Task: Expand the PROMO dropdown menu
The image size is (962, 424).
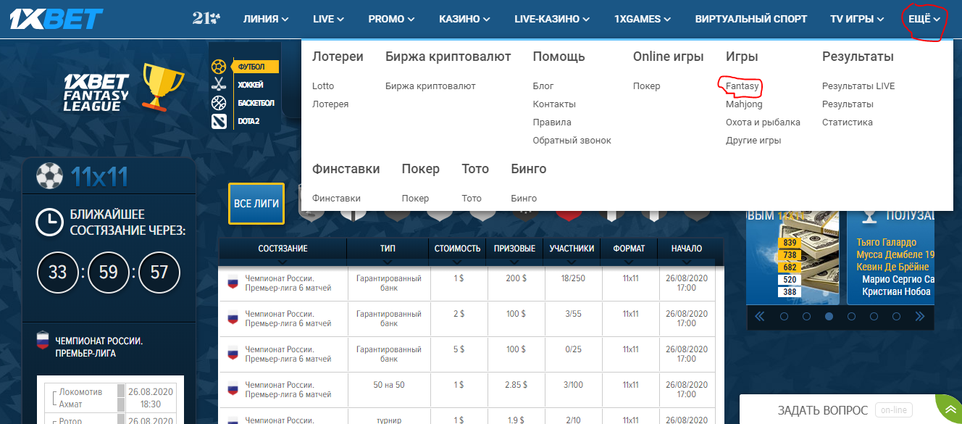Action: point(391,19)
